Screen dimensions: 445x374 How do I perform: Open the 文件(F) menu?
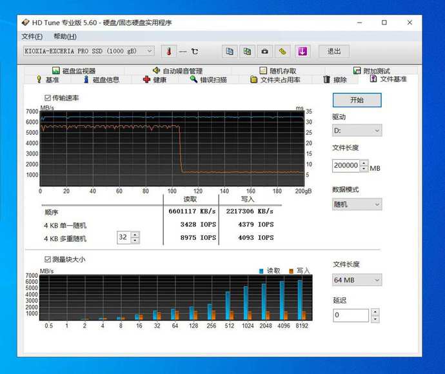(x=32, y=37)
